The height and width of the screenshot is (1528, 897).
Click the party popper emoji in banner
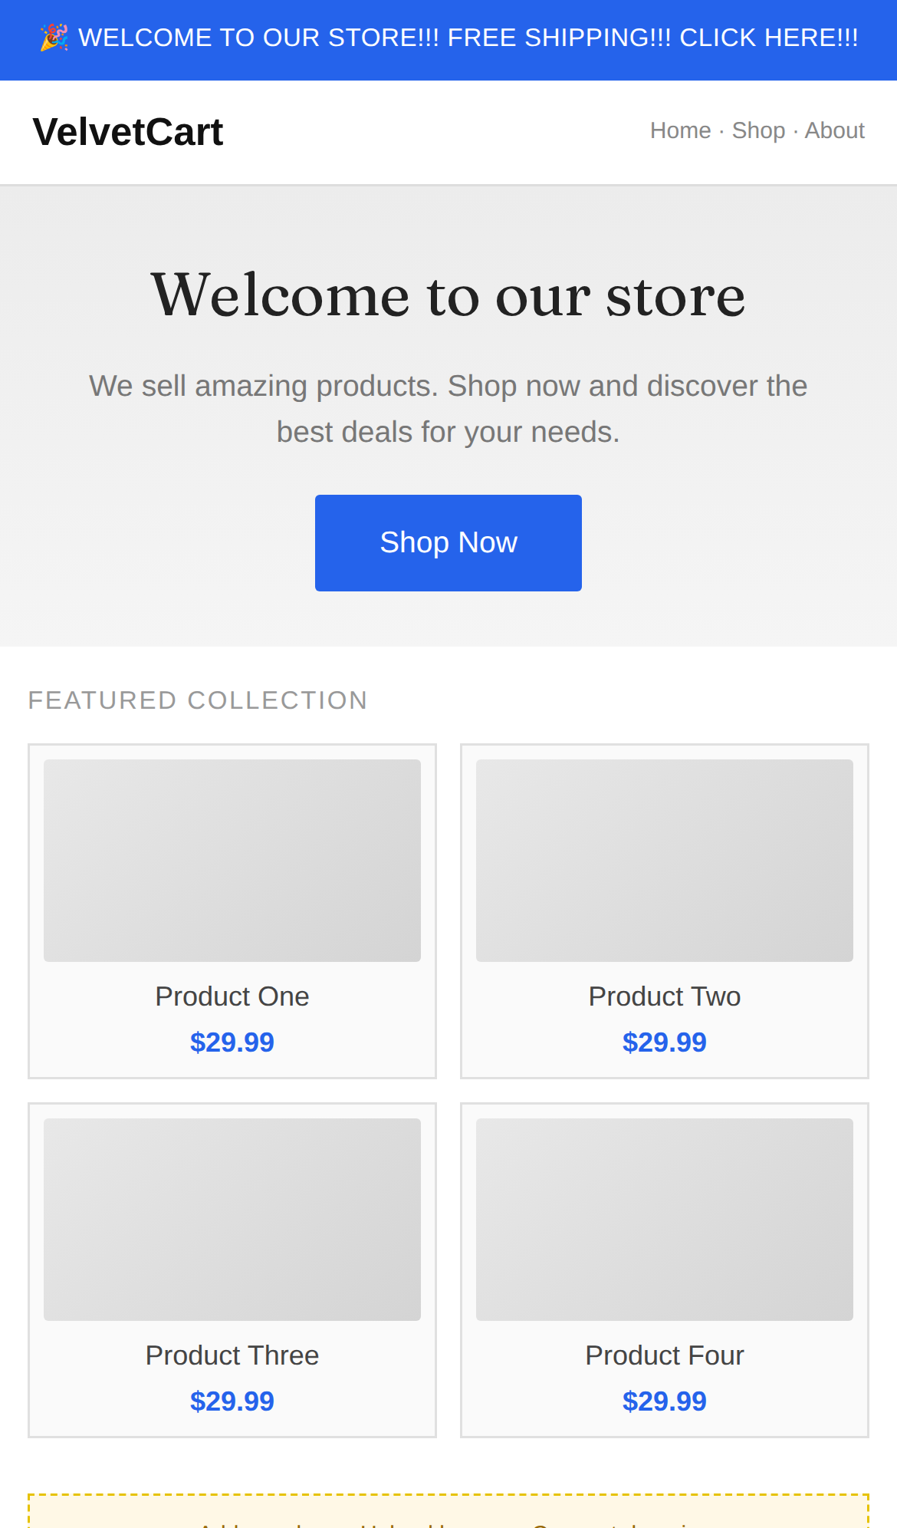coord(54,38)
